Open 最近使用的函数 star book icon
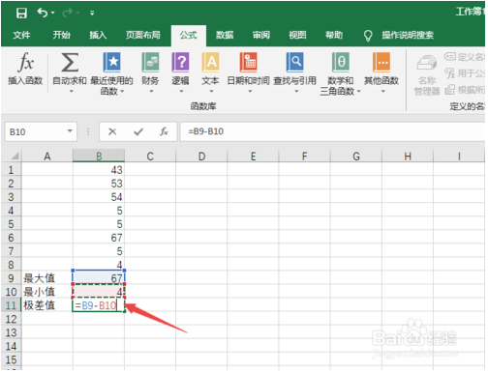 point(111,62)
